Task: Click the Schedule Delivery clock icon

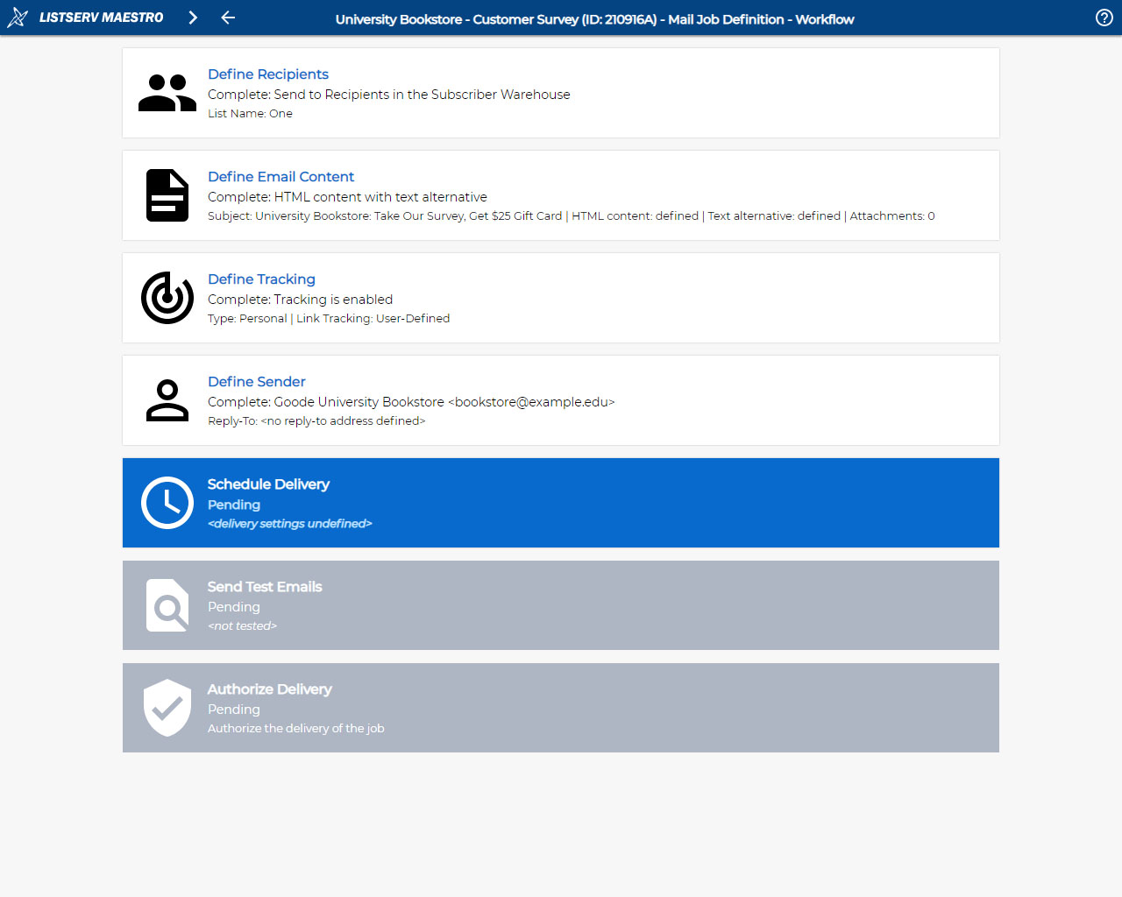Action: click(167, 503)
